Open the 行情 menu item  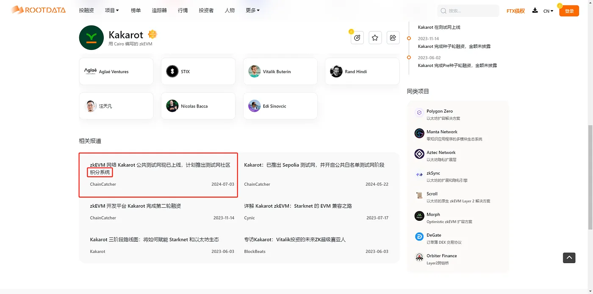click(183, 11)
